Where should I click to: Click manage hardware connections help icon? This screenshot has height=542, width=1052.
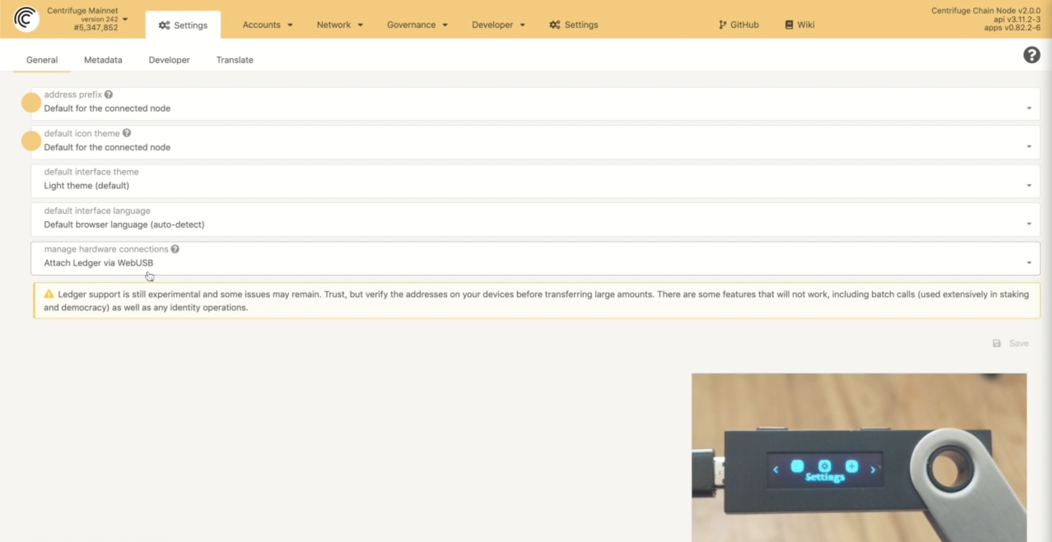(x=175, y=249)
